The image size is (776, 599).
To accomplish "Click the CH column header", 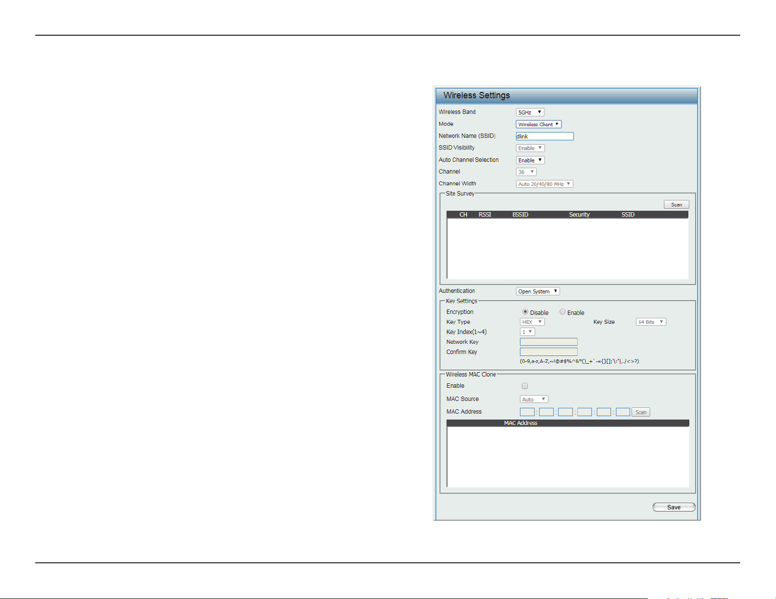I will [463, 215].
